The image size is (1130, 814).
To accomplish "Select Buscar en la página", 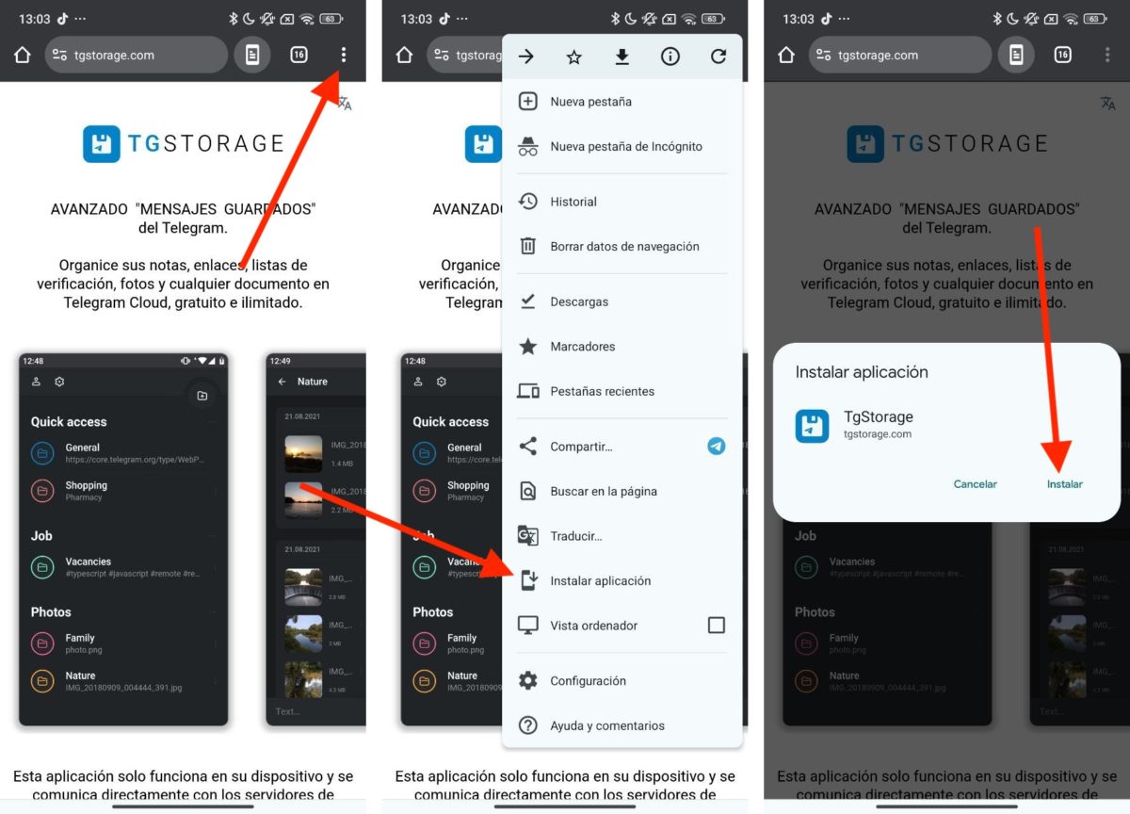I will [622, 491].
